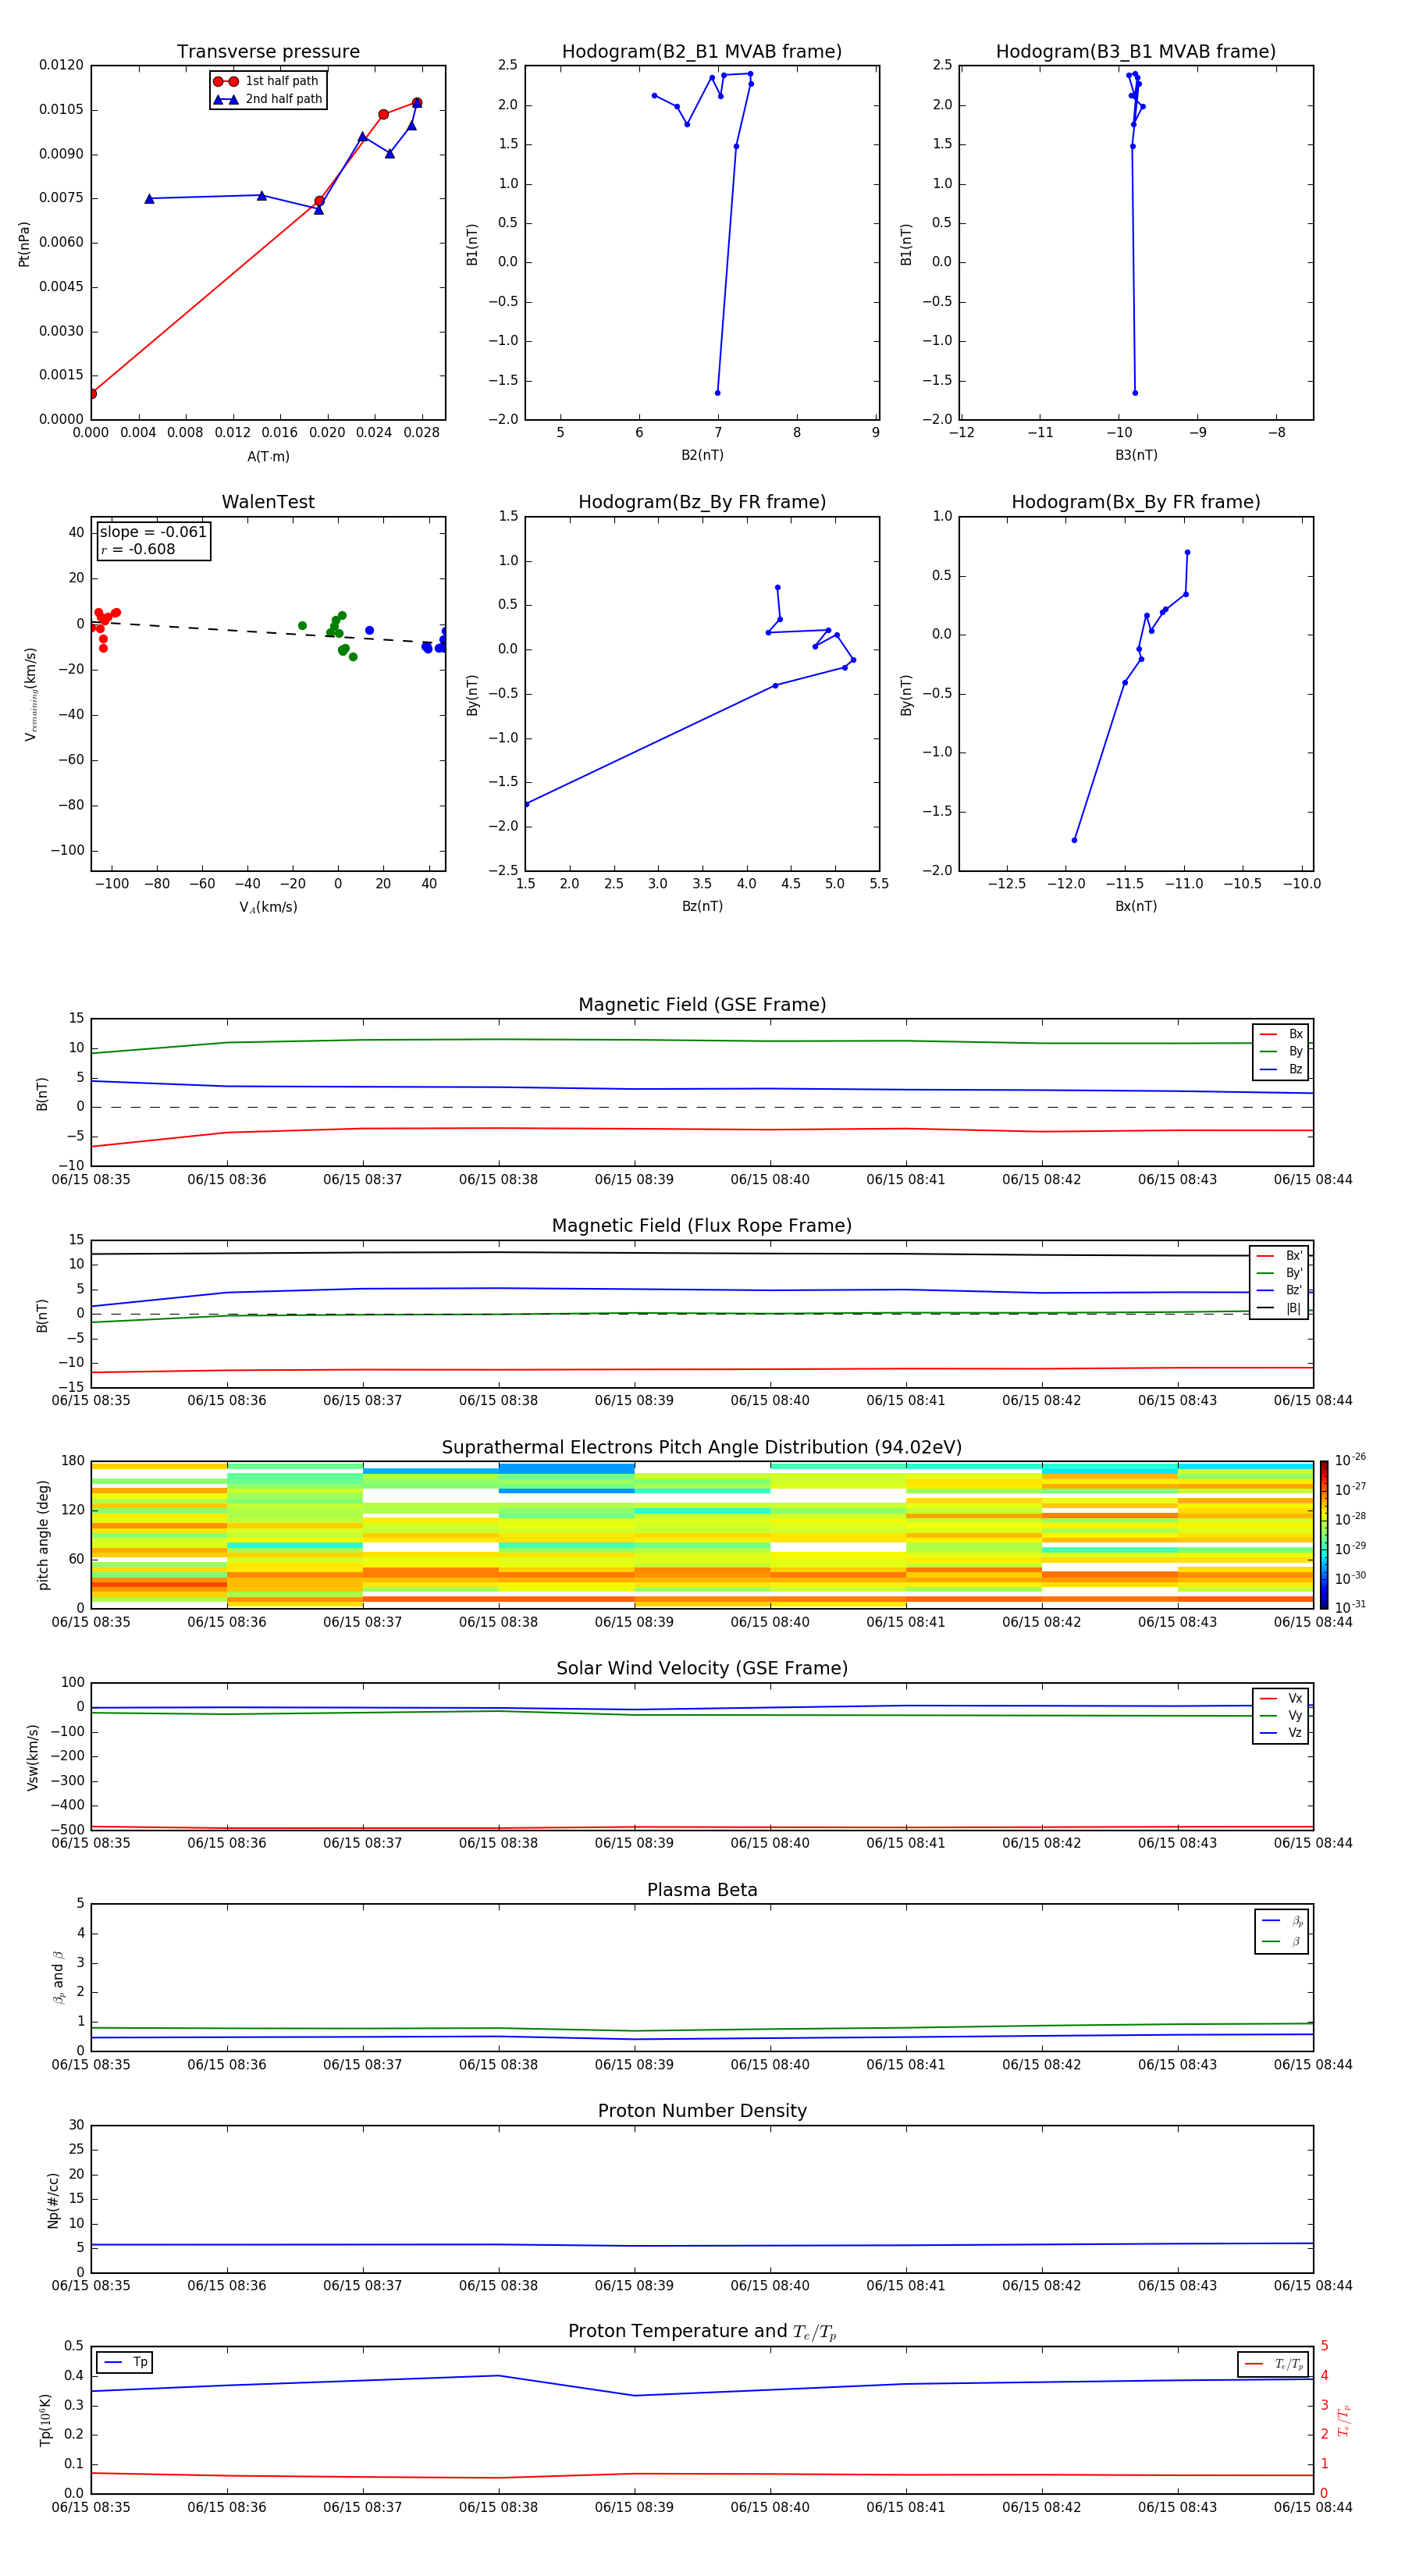Select Vx legend entry in velocity plot
This screenshot has height=2576, width=1405.
[x=1281, y=1698]
